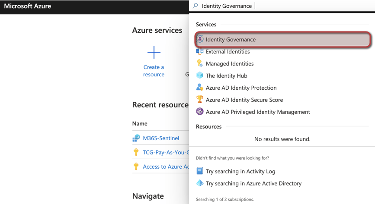
Task: Click Try searching in Activity Log
Action: [x=240, y=172]
